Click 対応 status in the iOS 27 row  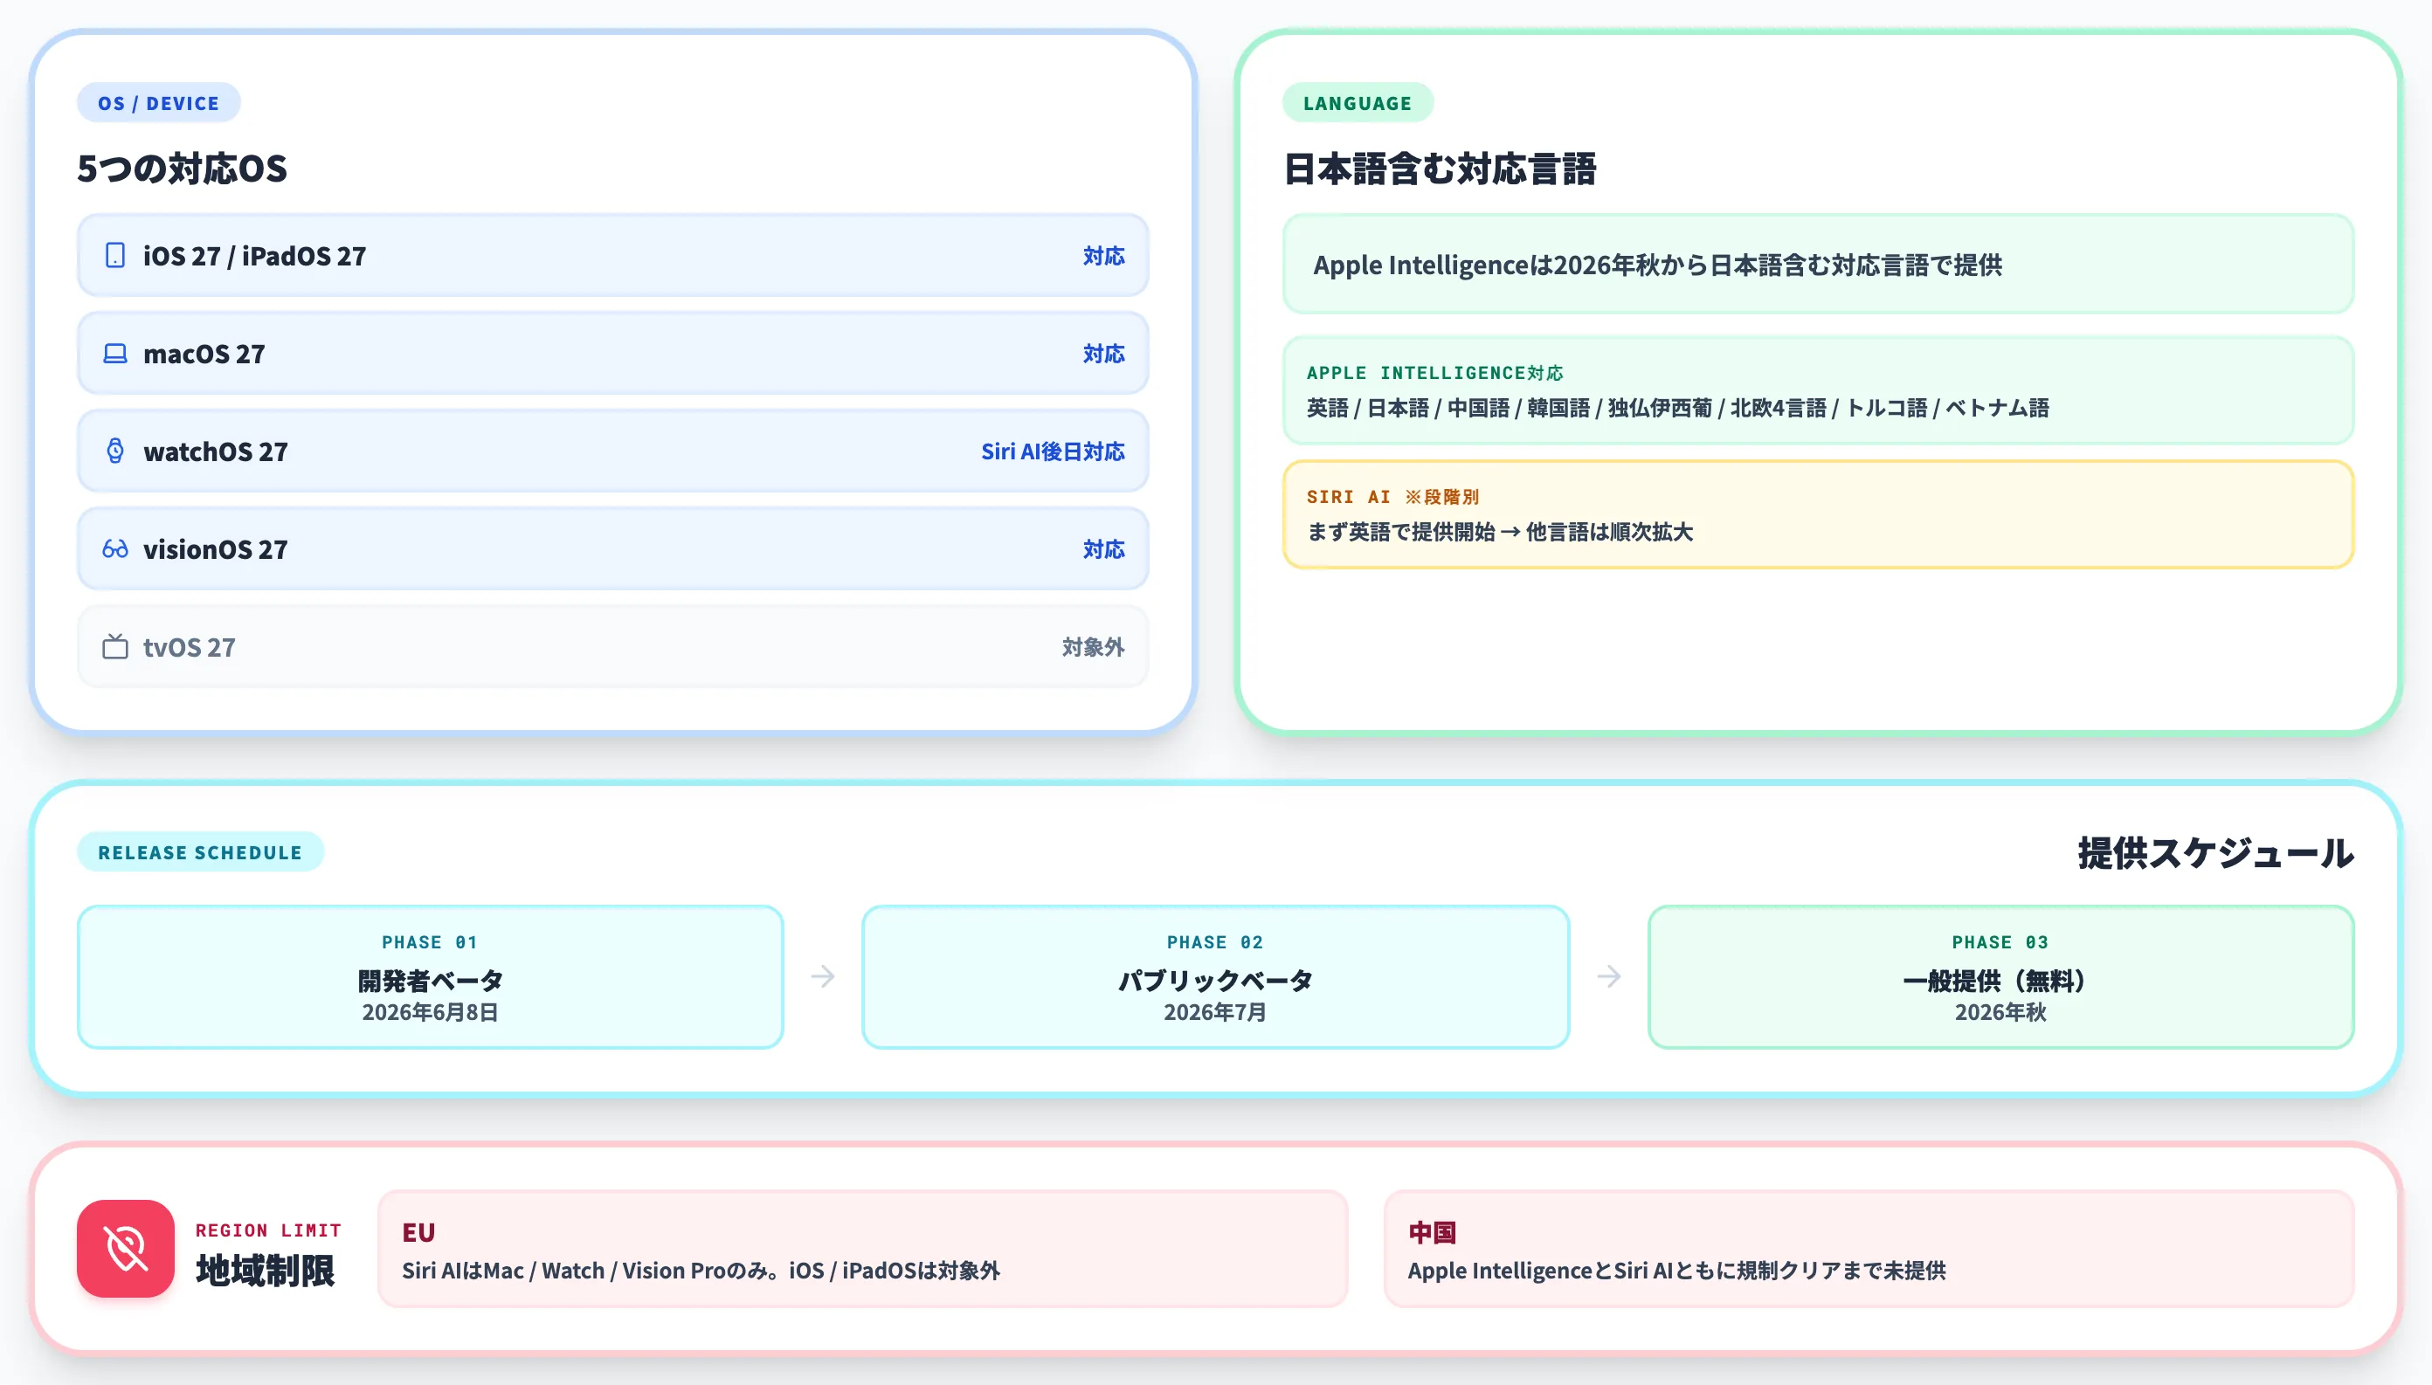(1103, 256)
